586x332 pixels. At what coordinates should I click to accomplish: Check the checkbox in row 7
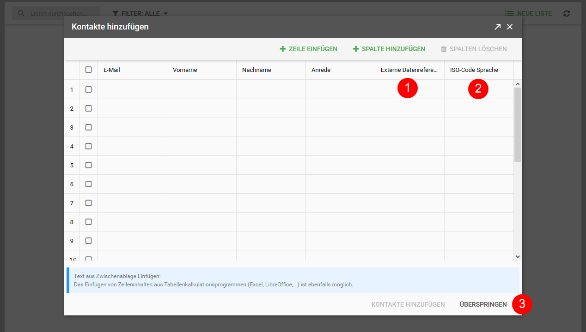[89, 203]
